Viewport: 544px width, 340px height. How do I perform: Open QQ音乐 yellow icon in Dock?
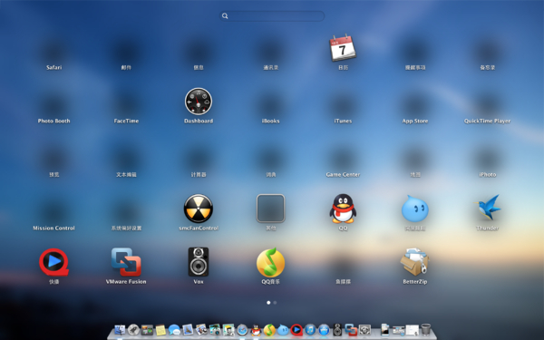tap(269, 330)
